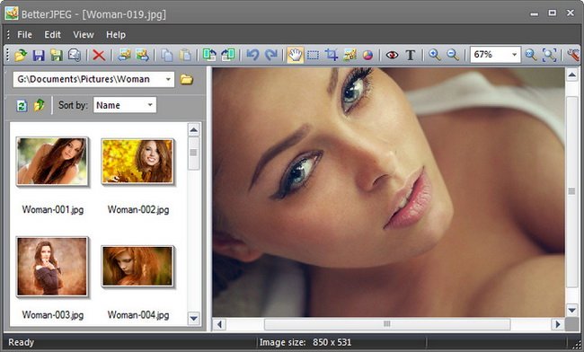584x352 pixels.
Task: Undo the last action
Action: click(x=252, y=55)
